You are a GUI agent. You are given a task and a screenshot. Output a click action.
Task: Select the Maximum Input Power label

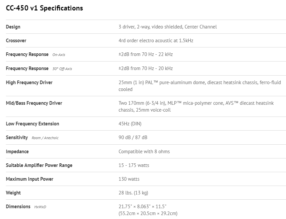tap(29, 179)
